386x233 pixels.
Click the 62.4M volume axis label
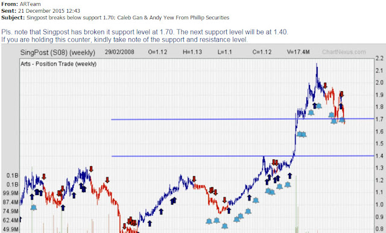pos(11,220)
